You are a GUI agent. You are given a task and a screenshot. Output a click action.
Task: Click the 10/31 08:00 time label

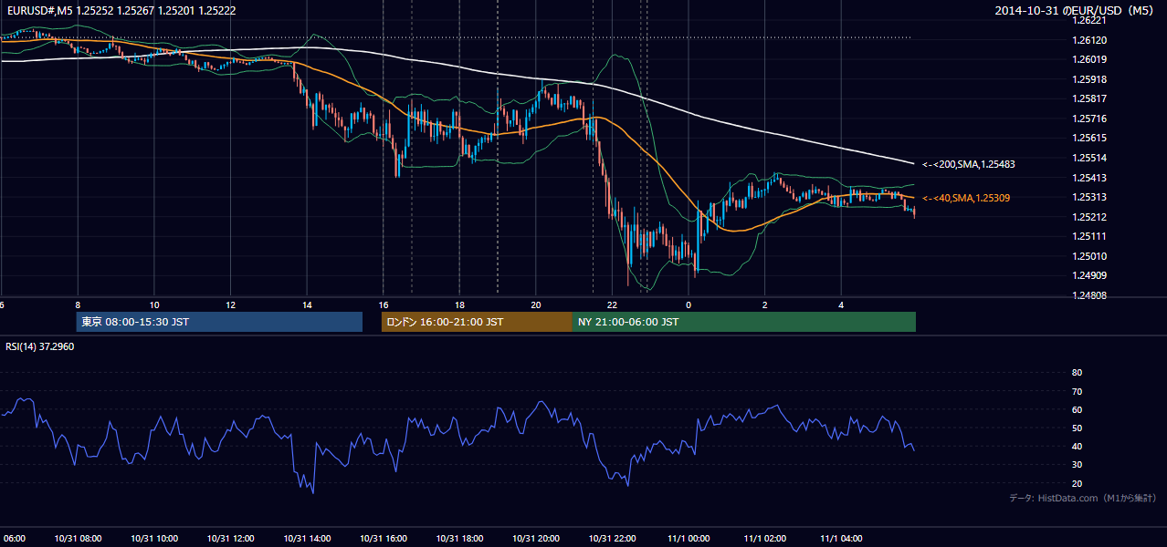point(78,538)
